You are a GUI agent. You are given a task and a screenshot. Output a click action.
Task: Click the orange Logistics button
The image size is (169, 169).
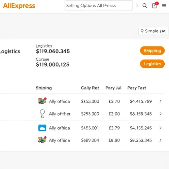(x=152, y=64)
